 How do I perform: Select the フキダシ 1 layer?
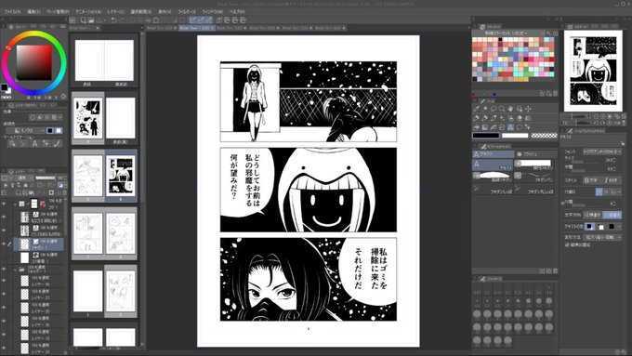coord(39,244)
